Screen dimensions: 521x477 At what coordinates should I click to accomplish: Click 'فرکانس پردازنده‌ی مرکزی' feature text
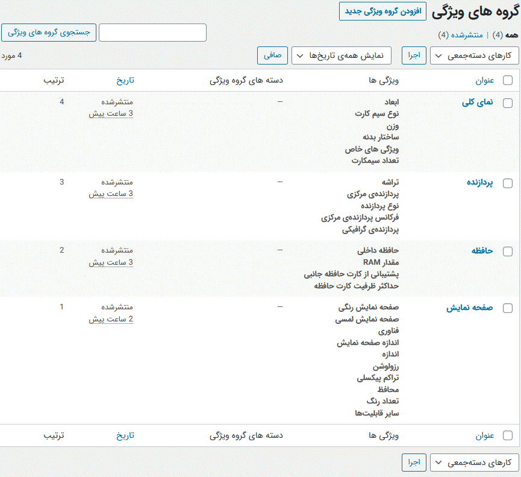(360, 218)
